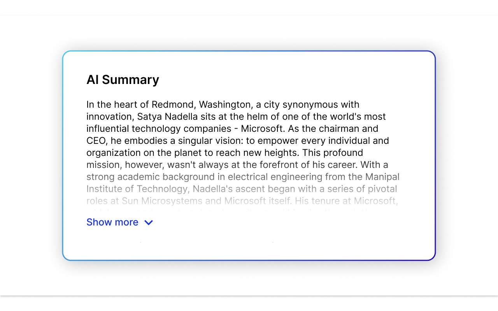Click the AI Summary heading

pyautogui.click(x=123, y=80)
